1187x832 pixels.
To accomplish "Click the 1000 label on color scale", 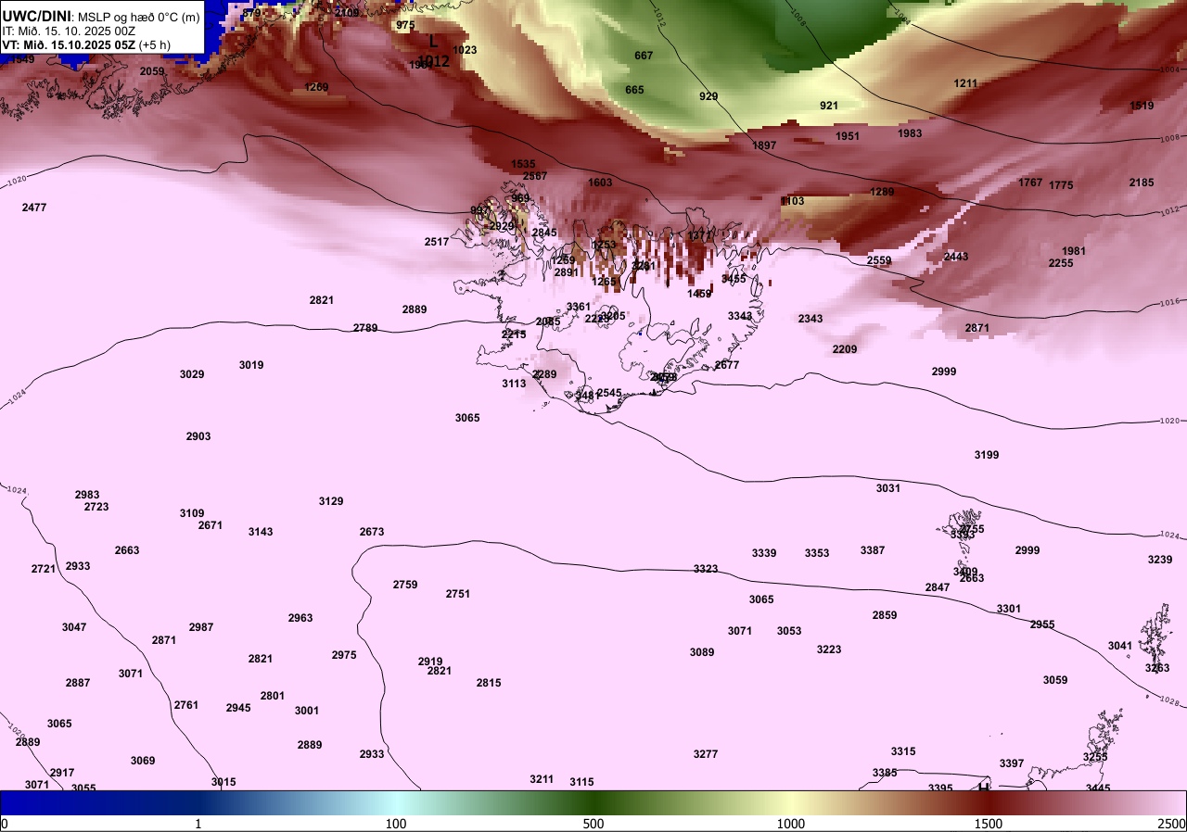I will click(790, 824).
